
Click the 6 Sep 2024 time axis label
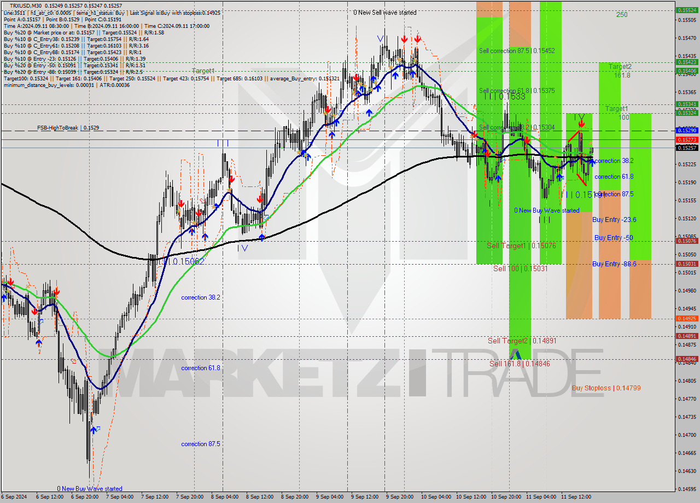(13, 497)
